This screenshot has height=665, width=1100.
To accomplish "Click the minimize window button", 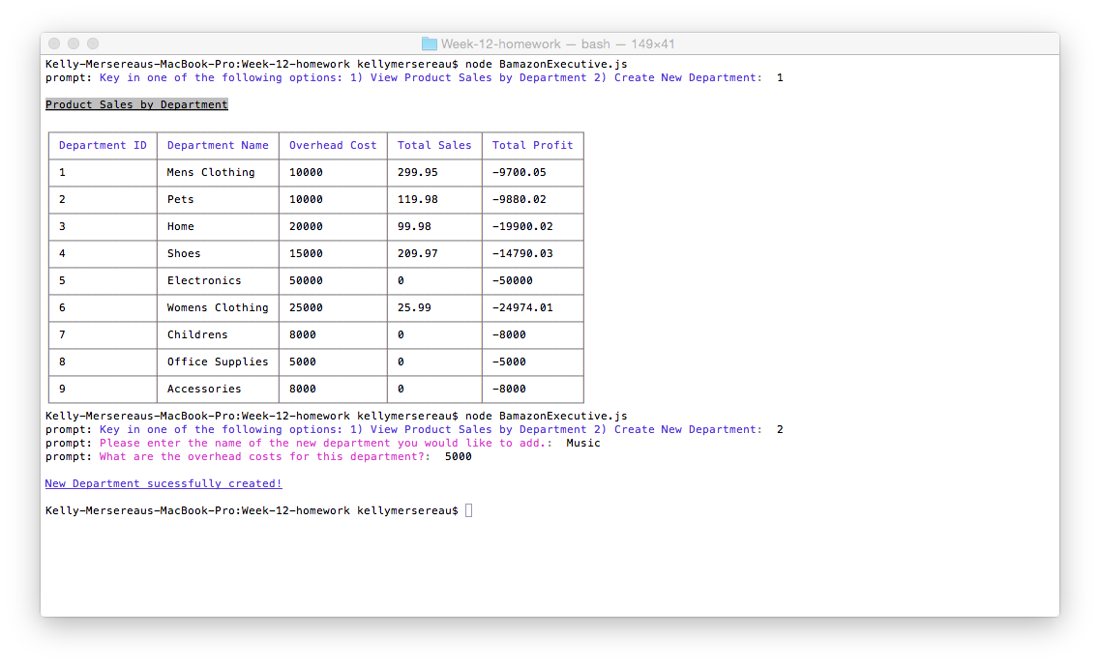I will coord(73,43).
